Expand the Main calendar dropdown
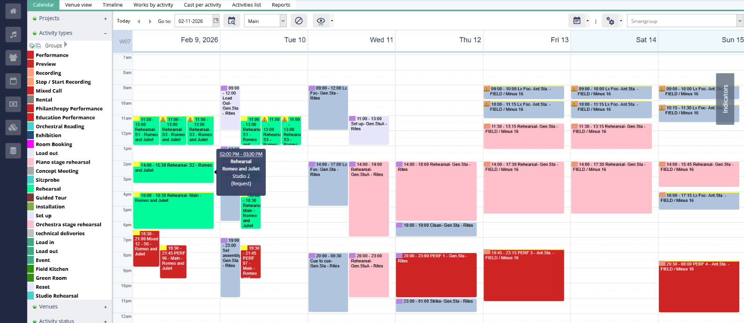The width and height of the screenshot is (744, 323). [283, 21]
